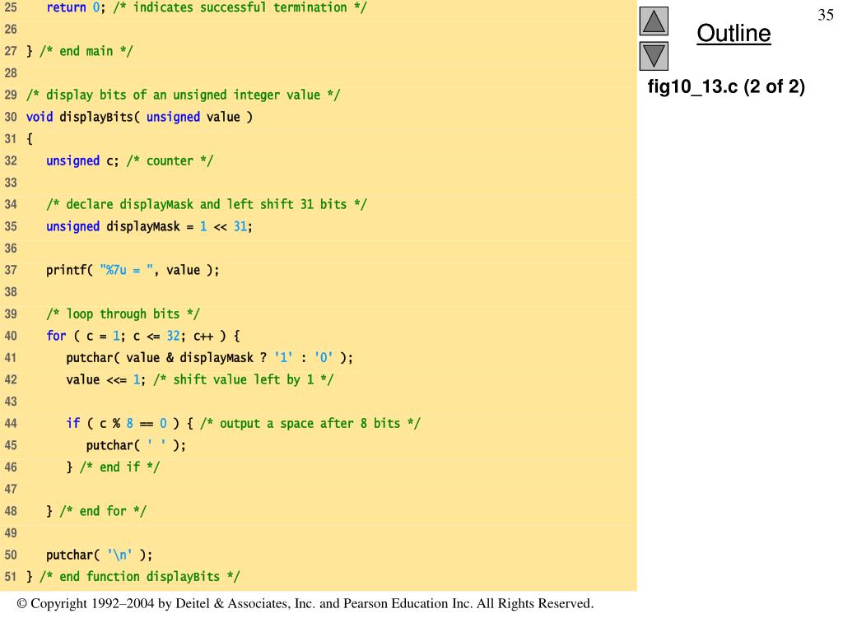843x632 pixels.
Task: Click putchar( '\n' ); on line 50
Action: point(100,555)
